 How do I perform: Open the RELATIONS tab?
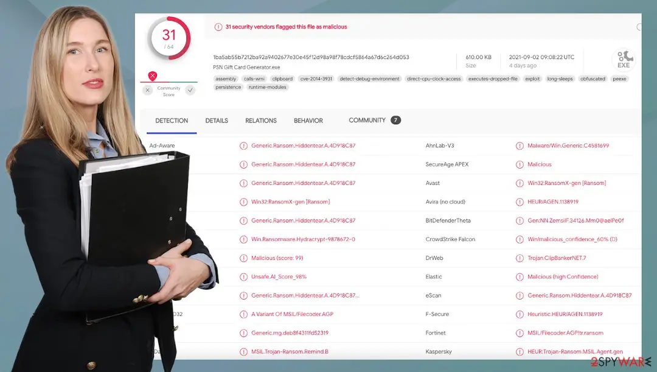click(260, 121)
